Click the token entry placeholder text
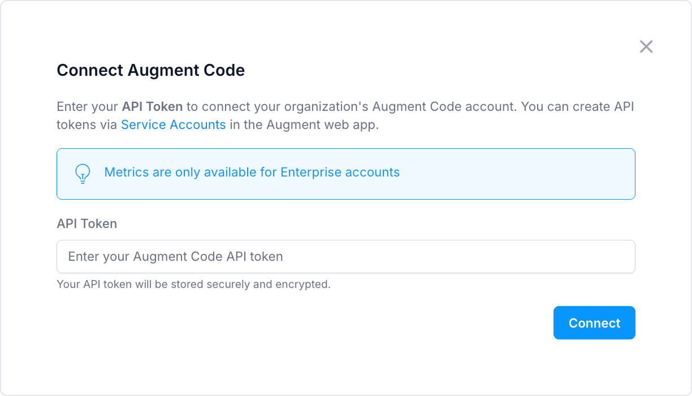Viewport: 692px width, 396px height. point(175,256)
